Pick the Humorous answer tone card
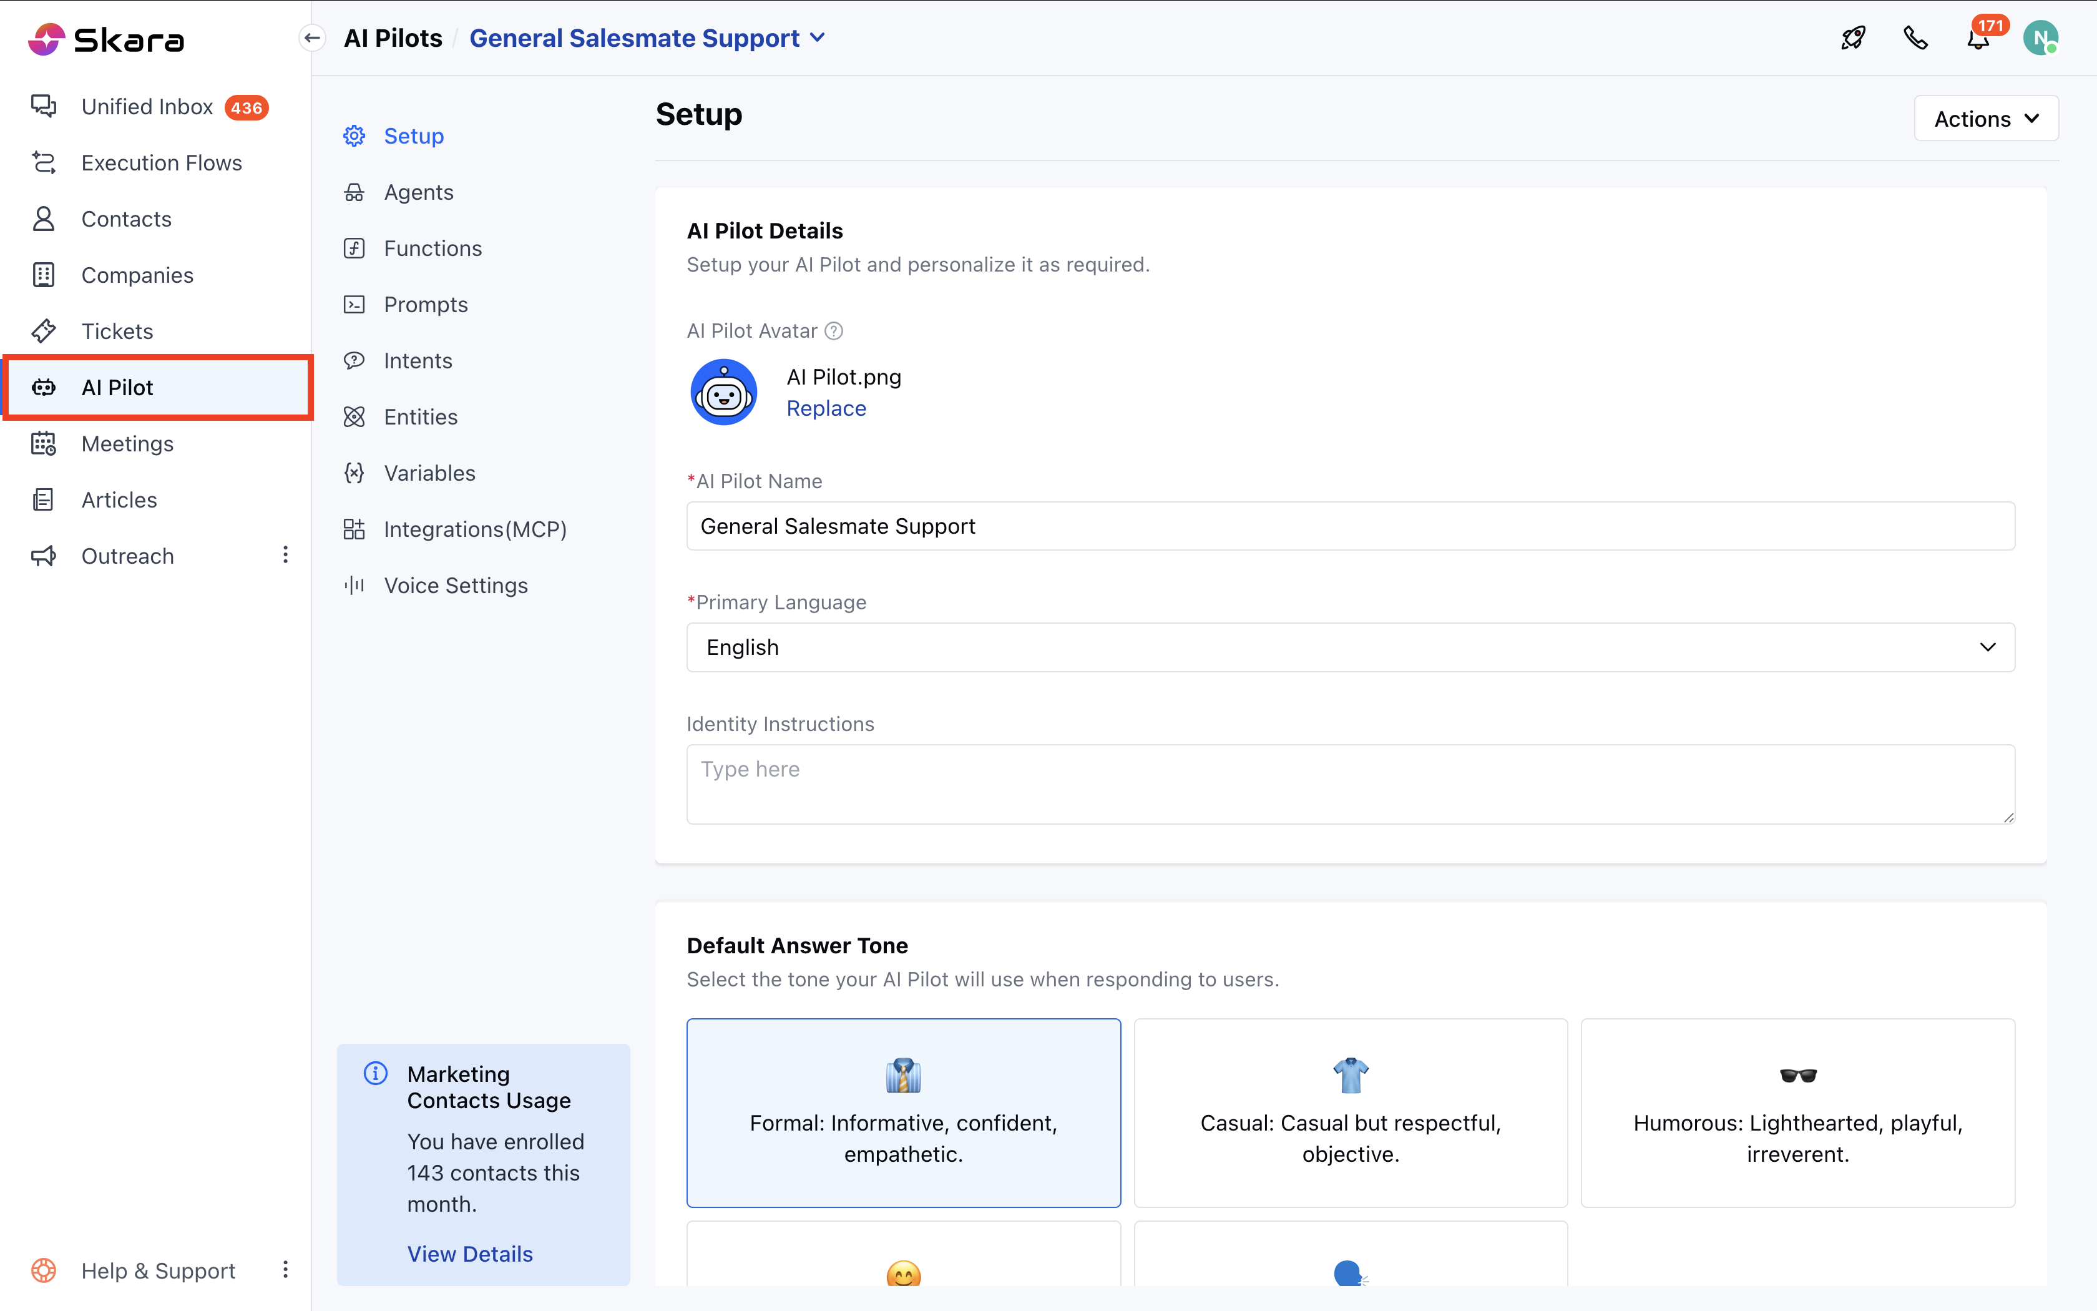Viewport: 2097px width, 1311px height. click(1797, 1112)
